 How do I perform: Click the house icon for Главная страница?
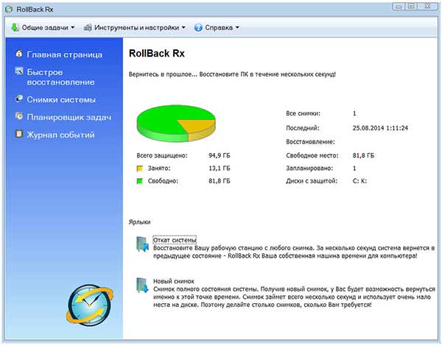pyautogui.click(x=19, y=53)
